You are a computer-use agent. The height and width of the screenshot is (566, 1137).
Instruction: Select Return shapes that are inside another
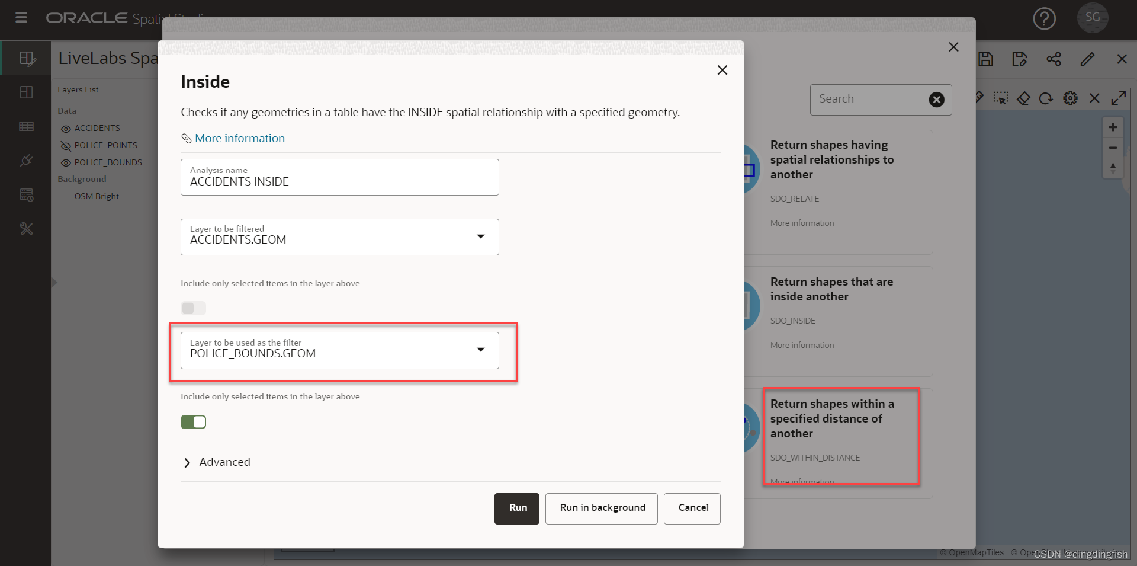pos(839,321)
